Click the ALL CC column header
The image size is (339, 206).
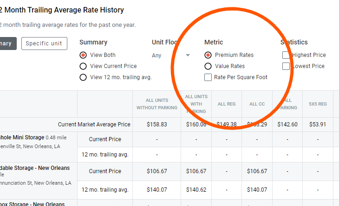tap(257, 104)
